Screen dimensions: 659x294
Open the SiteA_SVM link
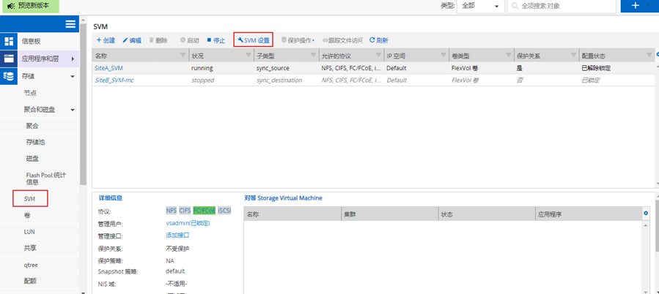[x=109, y=68]
